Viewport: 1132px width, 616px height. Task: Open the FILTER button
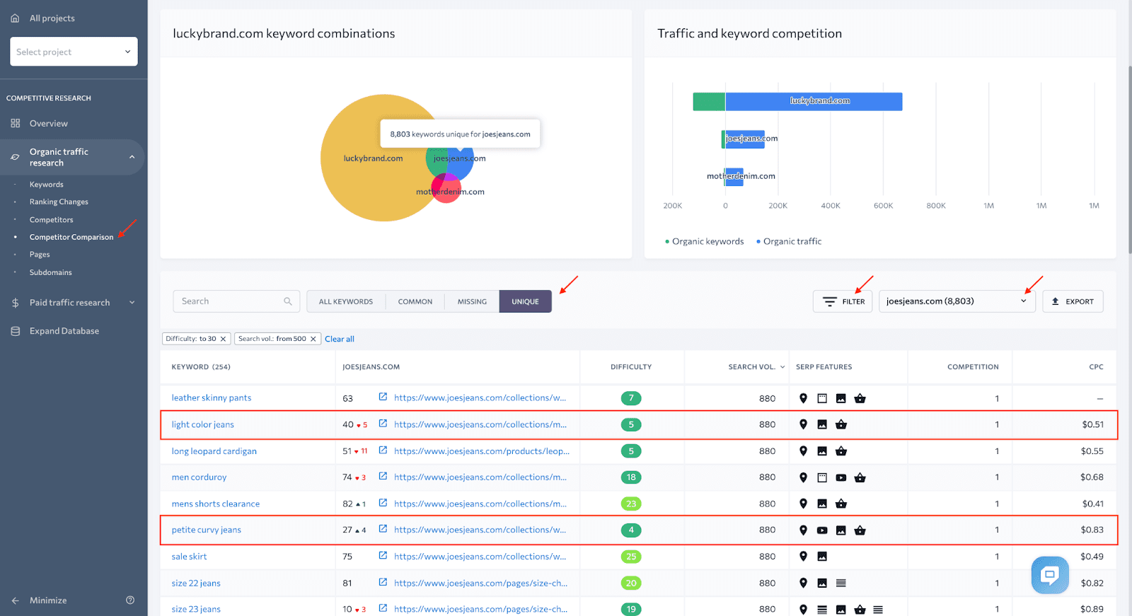[x=843, y=301]
